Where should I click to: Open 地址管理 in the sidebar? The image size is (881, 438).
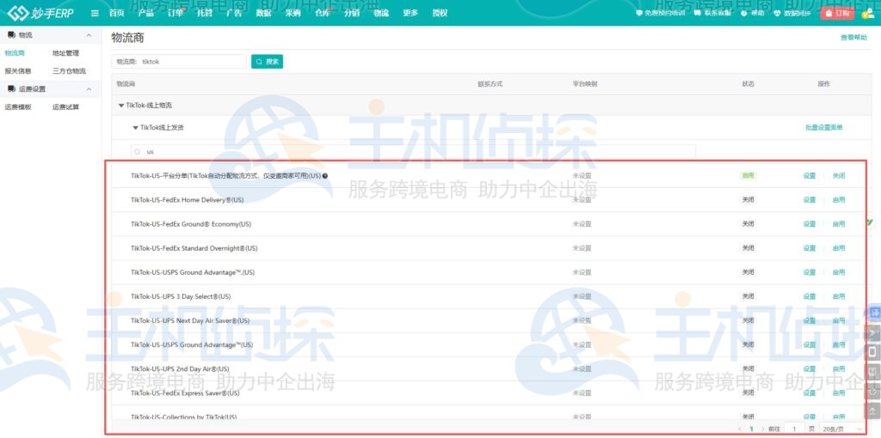pos(65,53)
